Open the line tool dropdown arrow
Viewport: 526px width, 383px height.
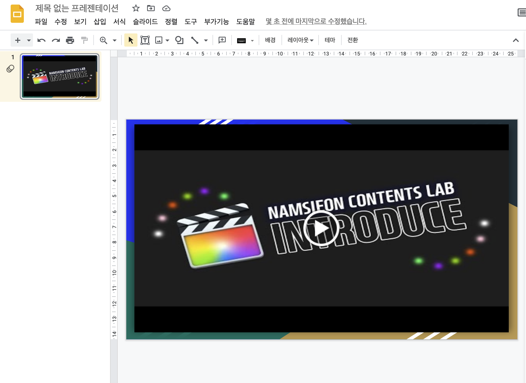point(206,40)
